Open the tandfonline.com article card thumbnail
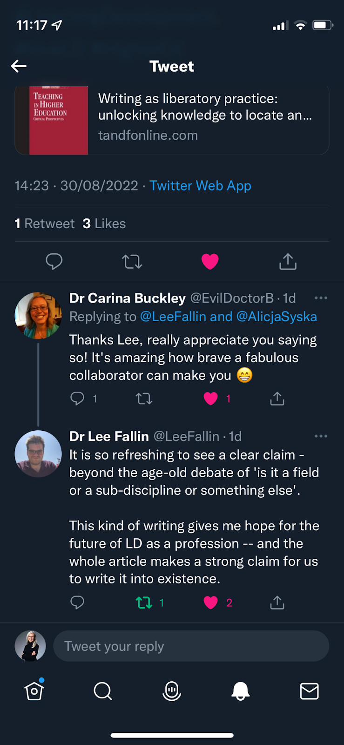This screenshot has width=344, height=745. click(x=58, y=120)
